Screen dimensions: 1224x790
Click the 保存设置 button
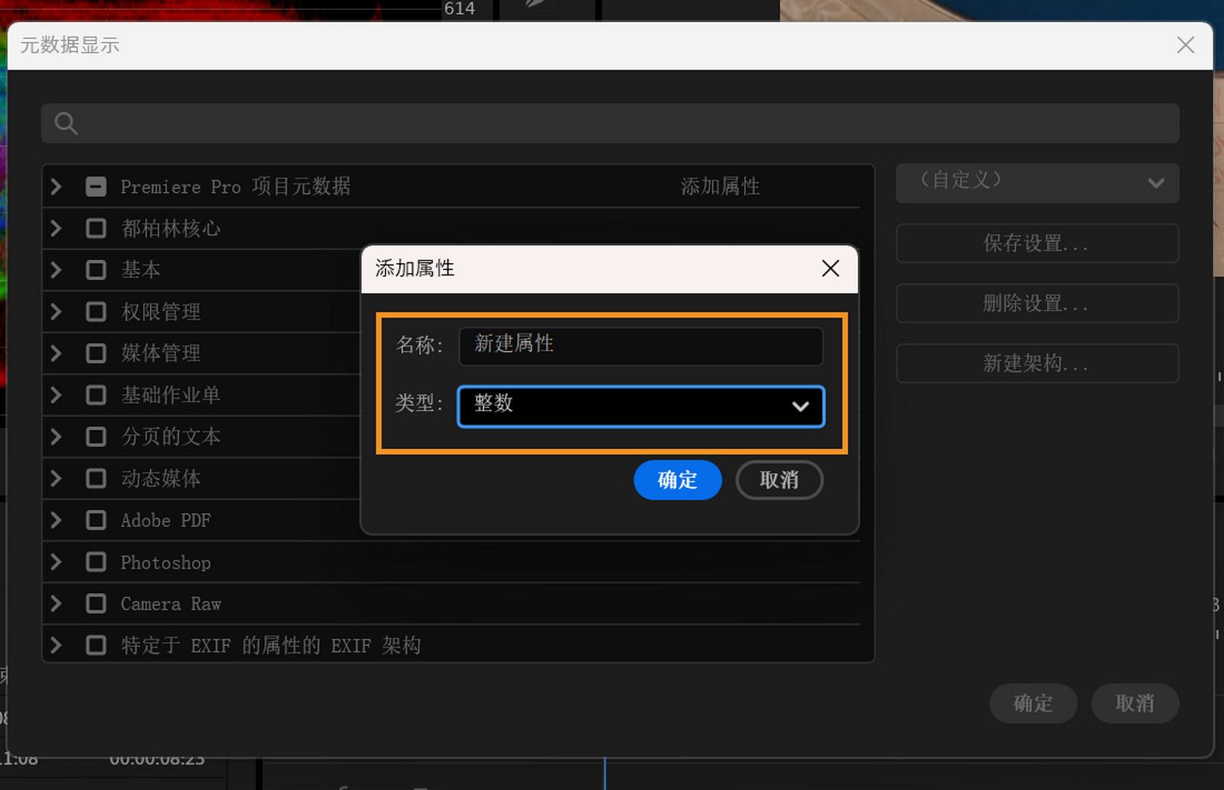tap(1037, 243)
